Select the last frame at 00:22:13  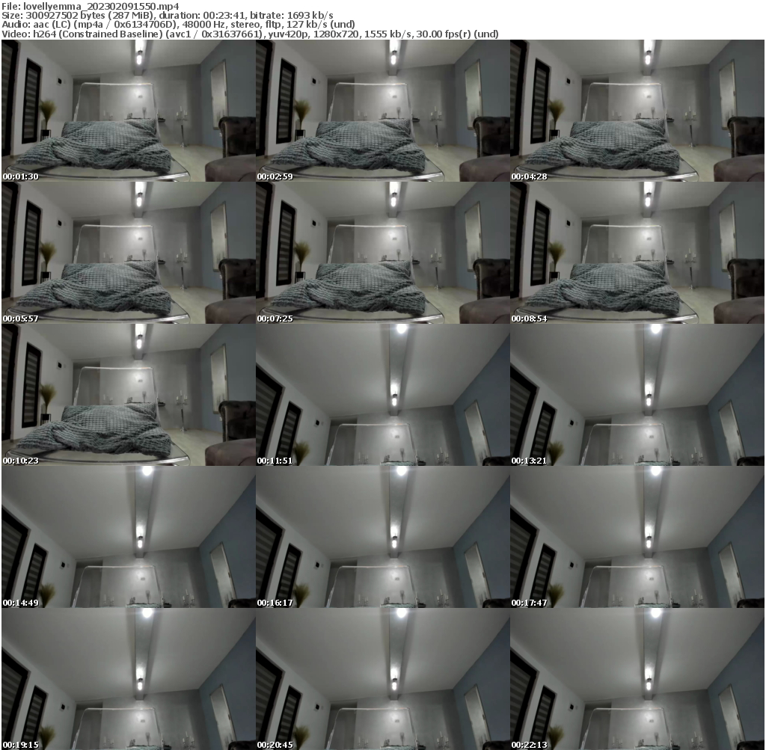point(637,679)
